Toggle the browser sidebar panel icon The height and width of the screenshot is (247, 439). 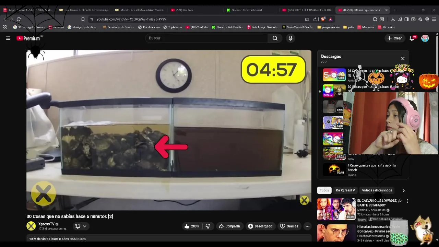click(x=406, y=19)
